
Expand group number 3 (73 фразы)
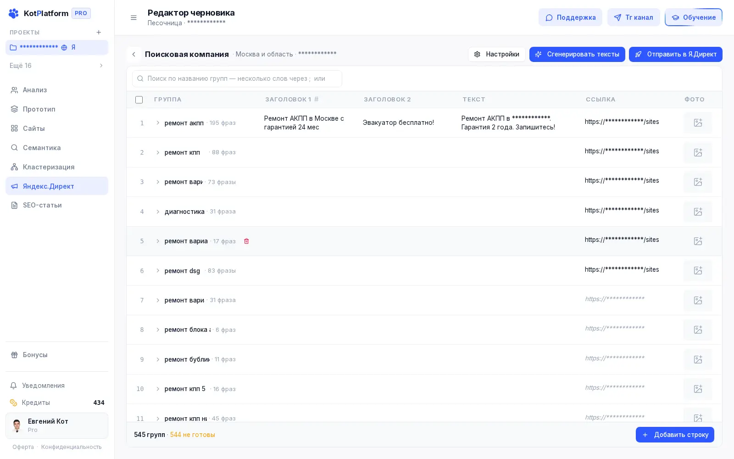coord(158,182)
